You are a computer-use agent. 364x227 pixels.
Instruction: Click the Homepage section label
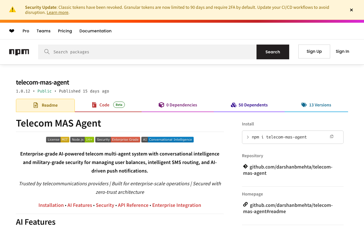point(253,194)
